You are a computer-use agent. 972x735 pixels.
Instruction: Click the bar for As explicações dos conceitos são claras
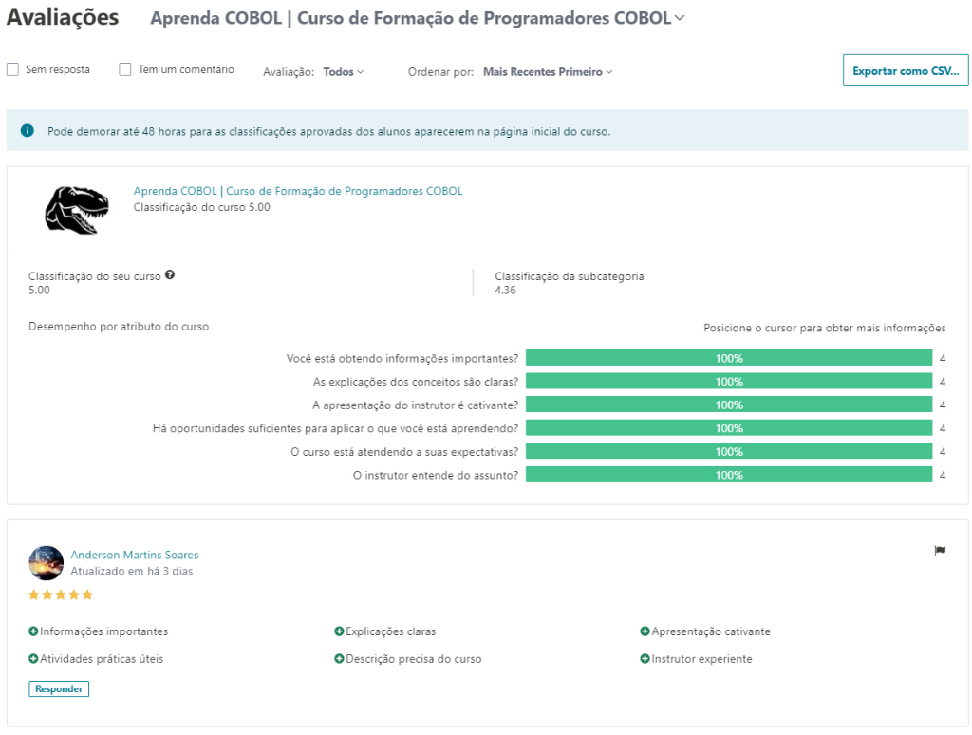pos(729,382)
